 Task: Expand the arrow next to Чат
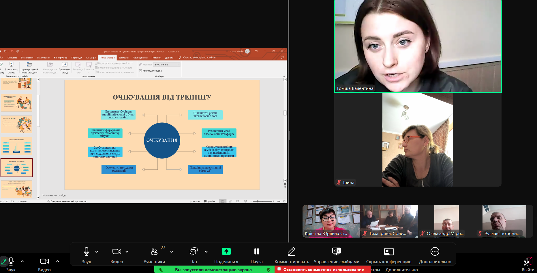click(206, 252)
